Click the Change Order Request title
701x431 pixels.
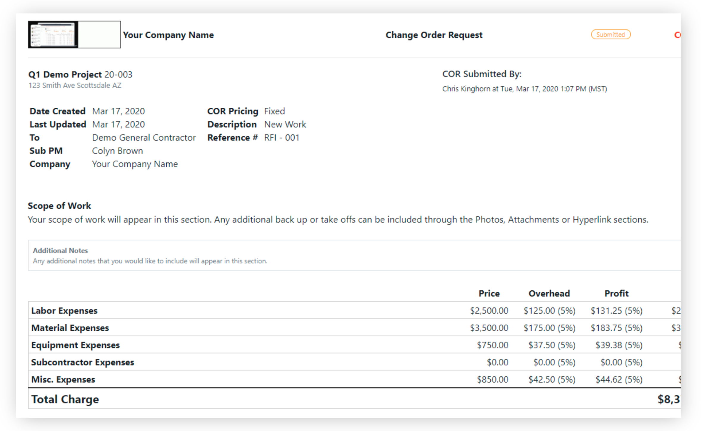434,35
